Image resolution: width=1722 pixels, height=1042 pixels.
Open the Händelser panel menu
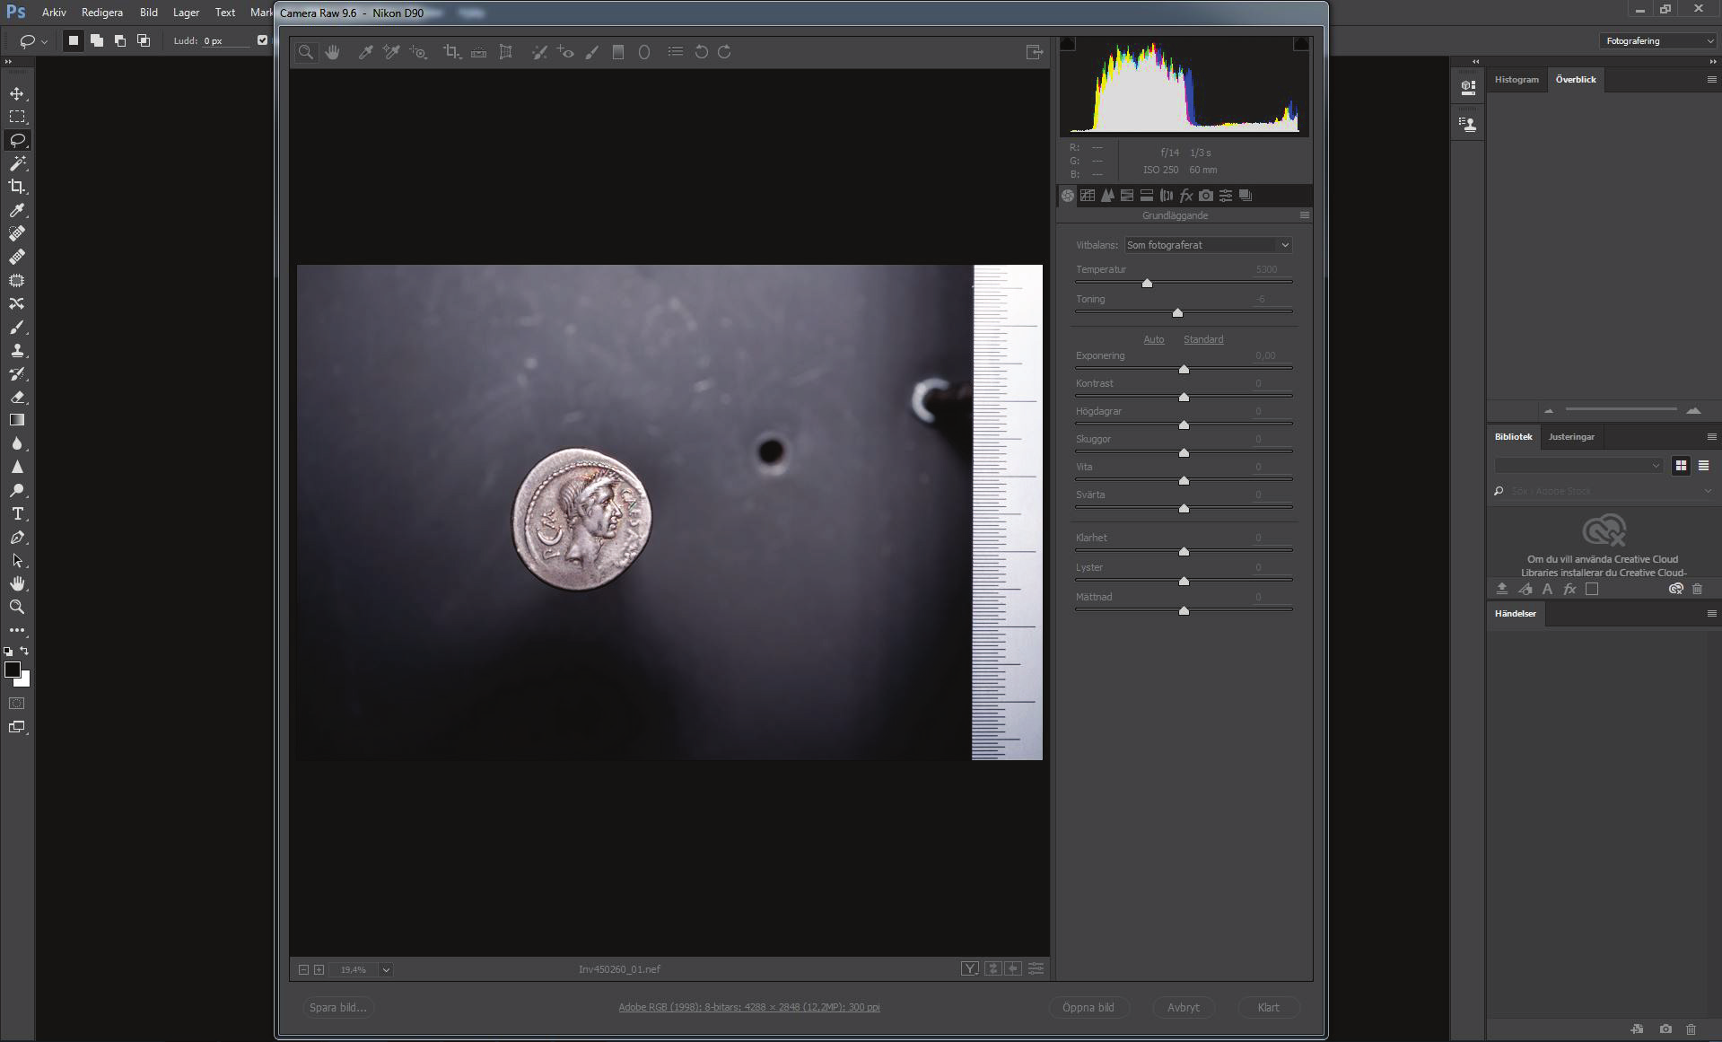click(1711, 614)
